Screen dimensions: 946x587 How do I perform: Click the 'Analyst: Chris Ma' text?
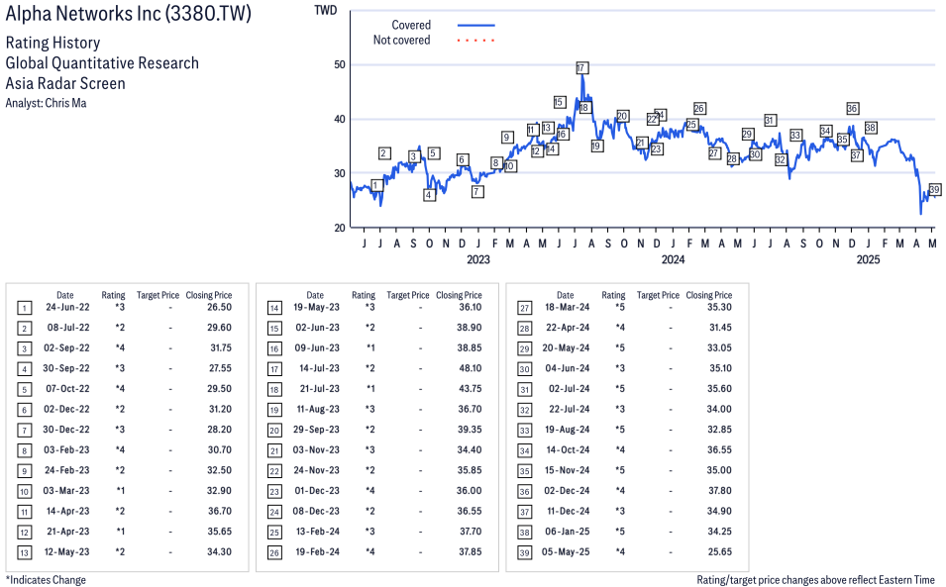coord(46,103)
